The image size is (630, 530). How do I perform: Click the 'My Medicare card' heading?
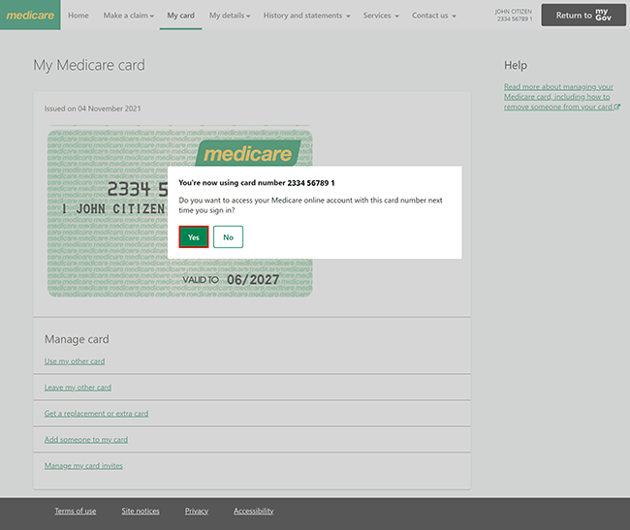pos(89,65)
